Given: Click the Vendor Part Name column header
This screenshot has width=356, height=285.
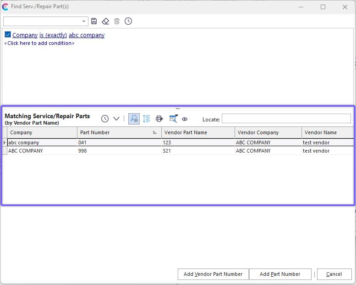Looking at the screenshot, I should pos(197,132).
